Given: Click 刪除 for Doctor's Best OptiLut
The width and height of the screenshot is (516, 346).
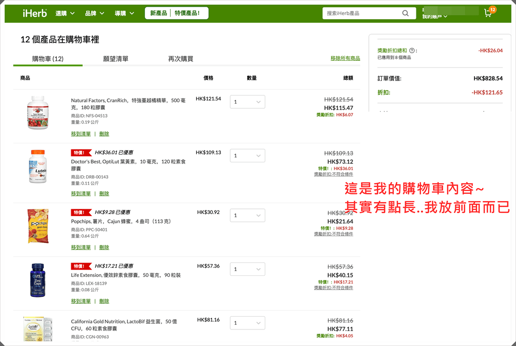Looking at the screenshot, I should click(x=104, y=194).
